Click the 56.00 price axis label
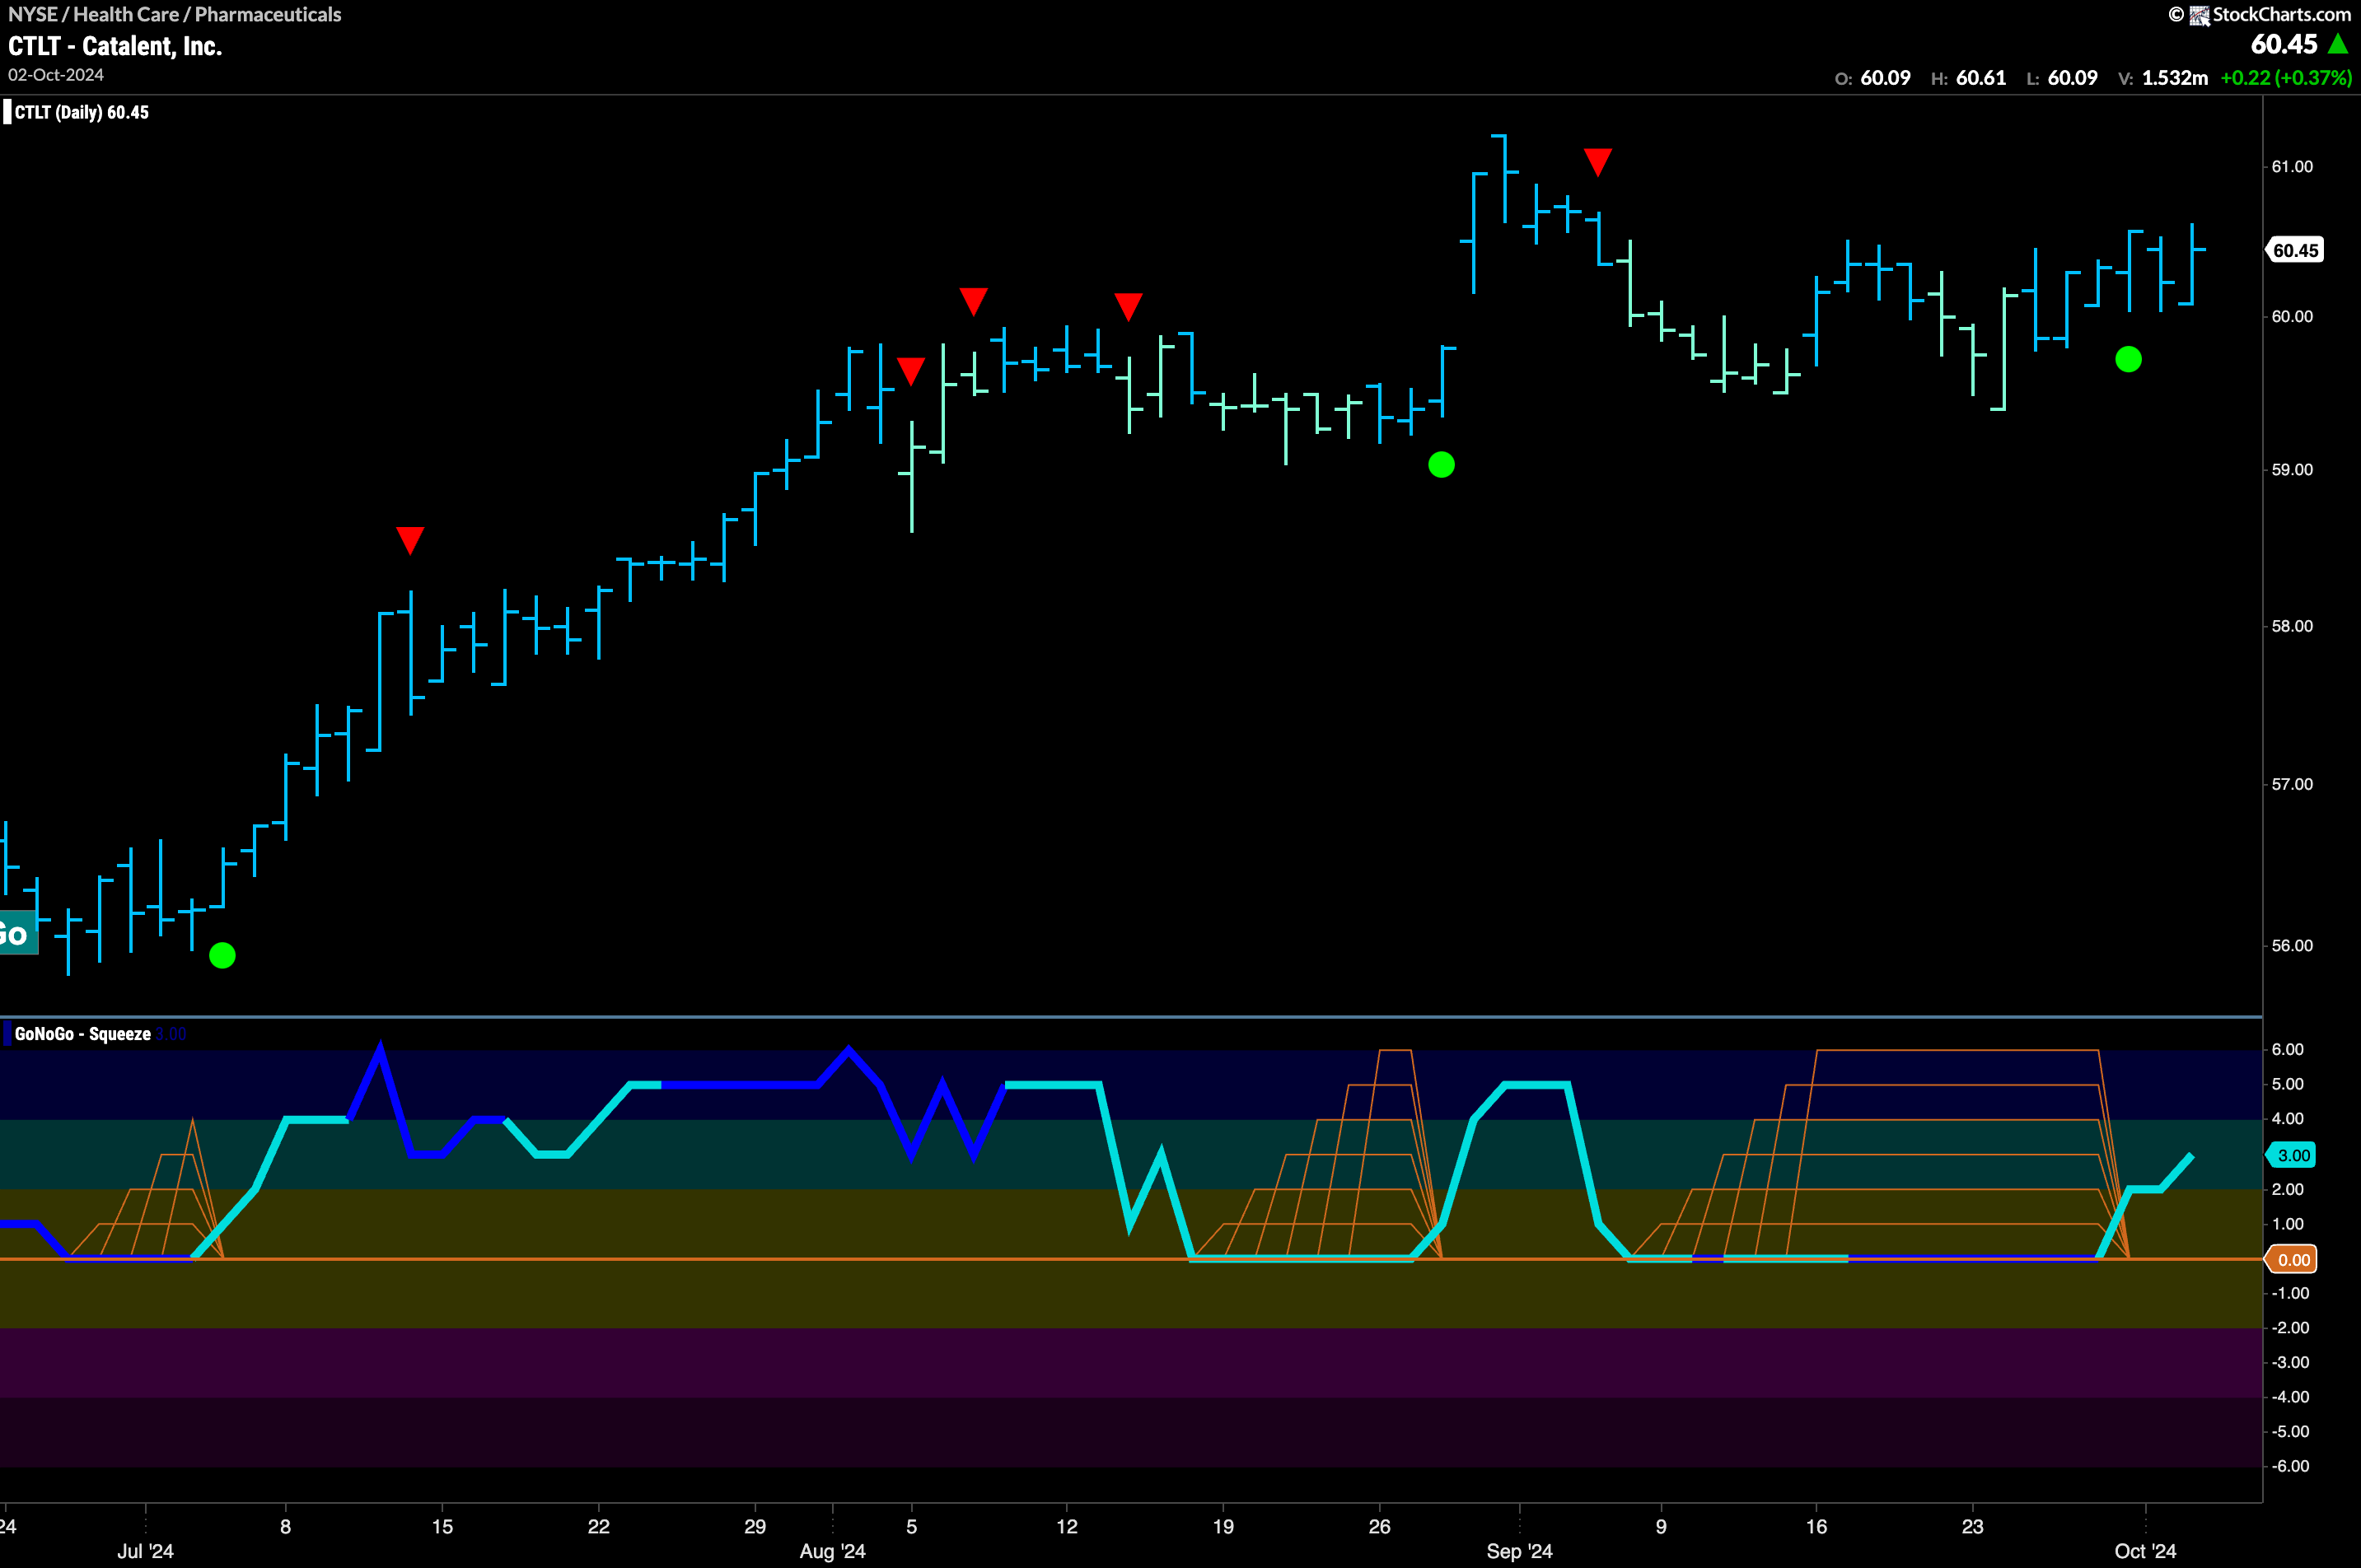The height and width of the screenshot is (1568, 2361). tap(2292, 945)
